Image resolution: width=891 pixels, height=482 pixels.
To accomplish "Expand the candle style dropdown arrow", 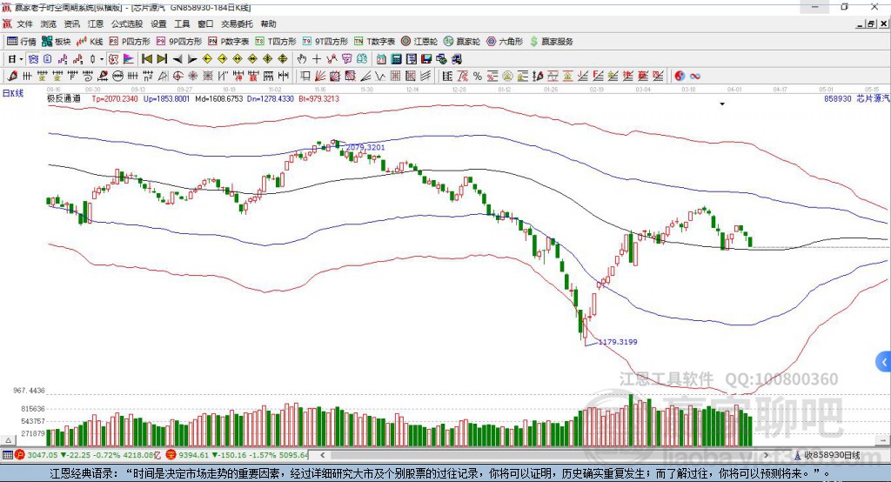I will 102,59.
